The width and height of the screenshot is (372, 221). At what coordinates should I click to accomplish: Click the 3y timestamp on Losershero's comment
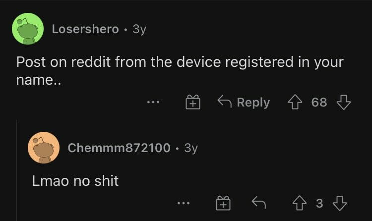[x=139, y=29]
